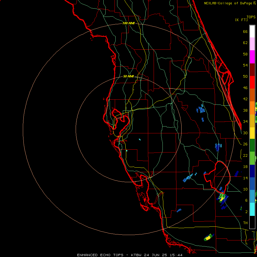Click the yellow-green echo cell near the bottom edge
The height and width of the screenshot is (257, 257).
(209, 237)
